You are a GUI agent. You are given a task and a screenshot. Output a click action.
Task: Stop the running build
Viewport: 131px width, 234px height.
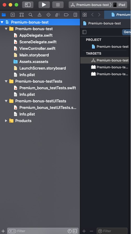point(58,5)
